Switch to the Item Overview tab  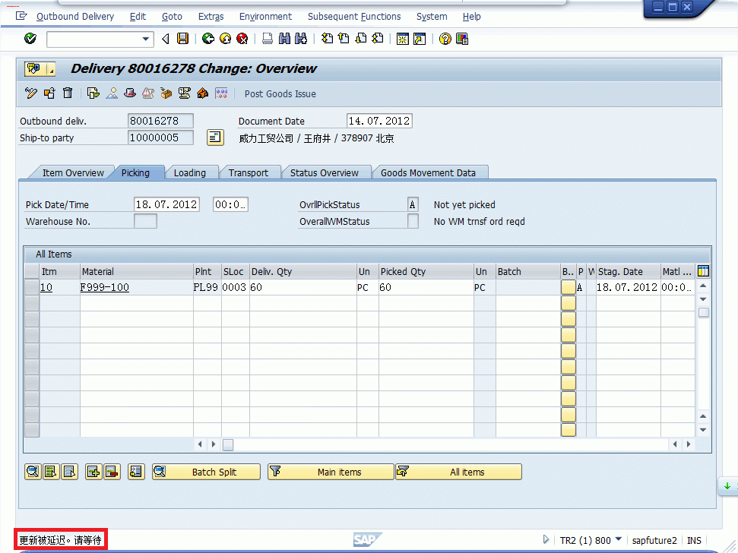(x=73, y=172)
